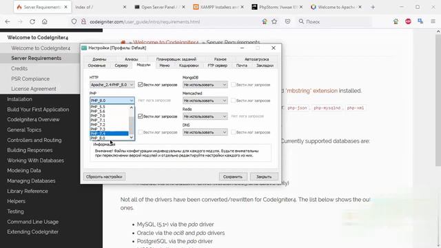Open the Helpers sidebar section
Viewport: 441px width, 248px height.
point(17,201)
